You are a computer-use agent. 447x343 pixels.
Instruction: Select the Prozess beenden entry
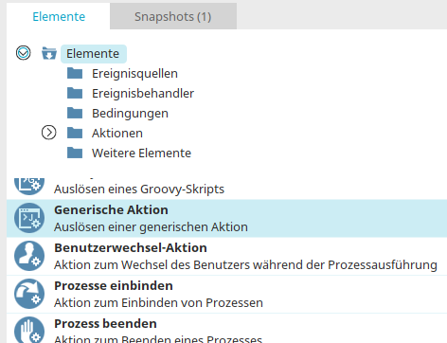pos(226,329)
